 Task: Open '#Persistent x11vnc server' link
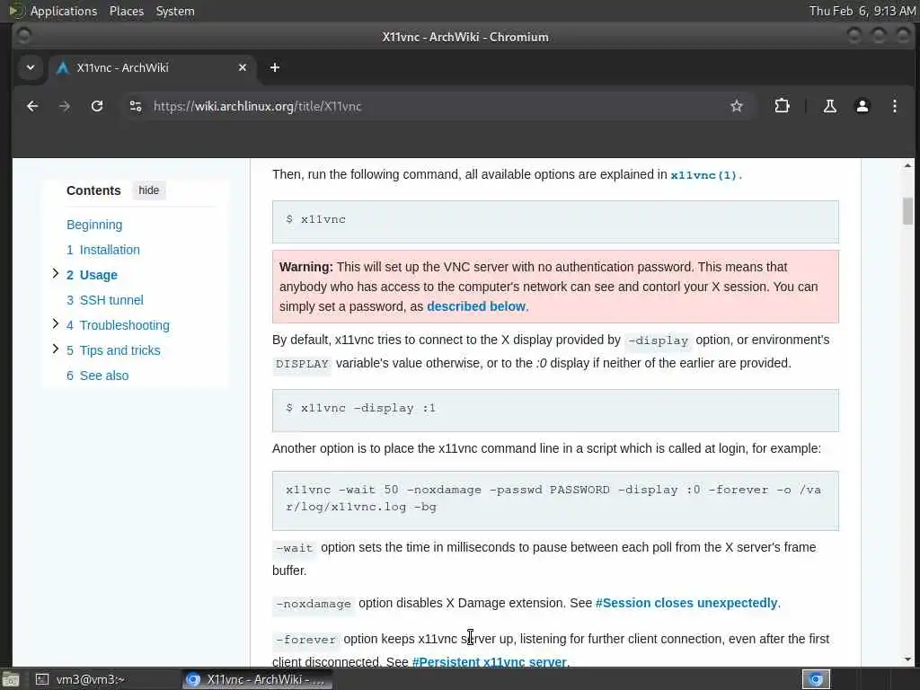tap(490, 662)
